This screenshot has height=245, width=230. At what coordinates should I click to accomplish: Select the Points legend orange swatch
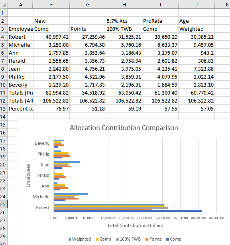(x=147, y=239)
